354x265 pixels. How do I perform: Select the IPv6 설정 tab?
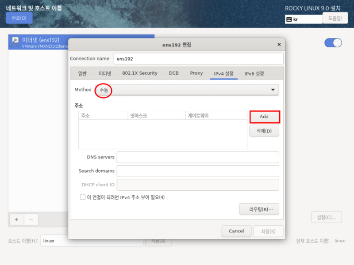[254, 73]
